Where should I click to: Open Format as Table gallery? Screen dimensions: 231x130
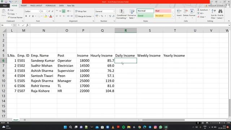coord(132,14)
